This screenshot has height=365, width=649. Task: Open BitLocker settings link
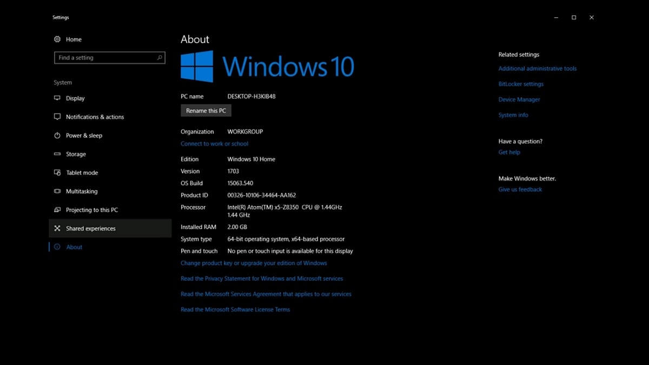(x=521, y=84)
